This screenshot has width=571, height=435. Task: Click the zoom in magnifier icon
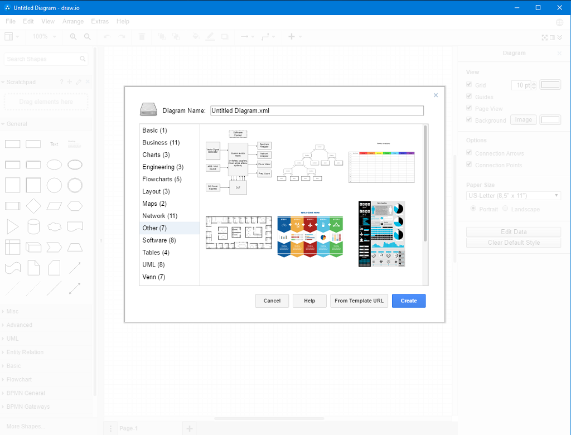(73, 37)
